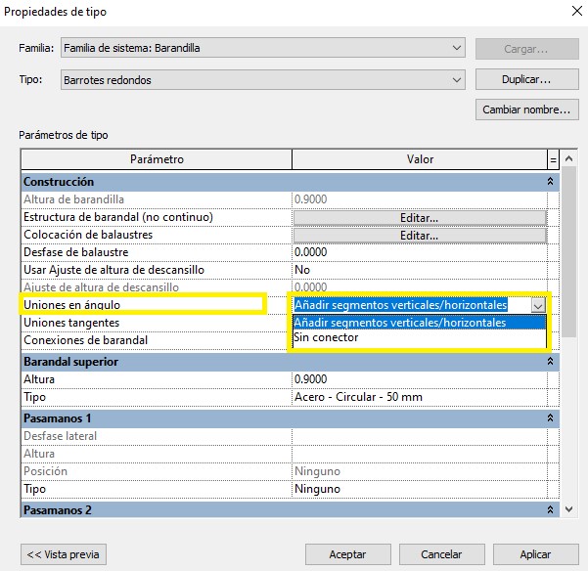Click the Barandal superior Altura value field
Viewport: 588px width, 571px height.
[419, 379]
